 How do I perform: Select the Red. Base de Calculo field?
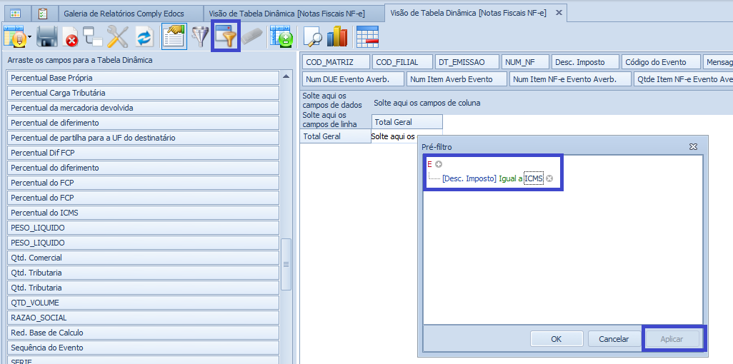[143, 332]
